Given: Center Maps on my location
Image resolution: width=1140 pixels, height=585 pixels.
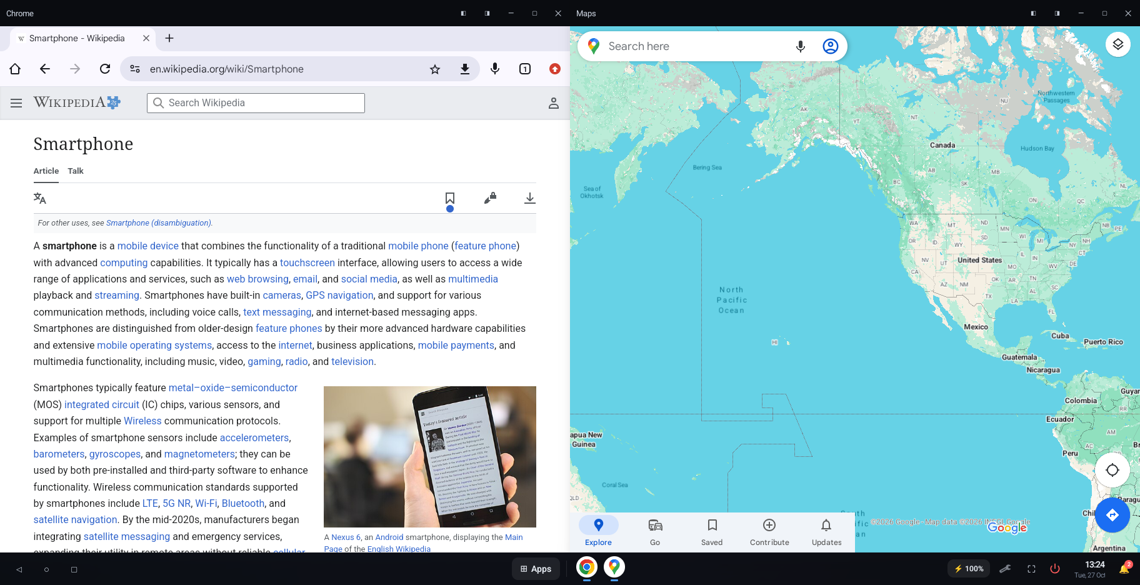Looking at the screenshot, I should click(1112, 470).
